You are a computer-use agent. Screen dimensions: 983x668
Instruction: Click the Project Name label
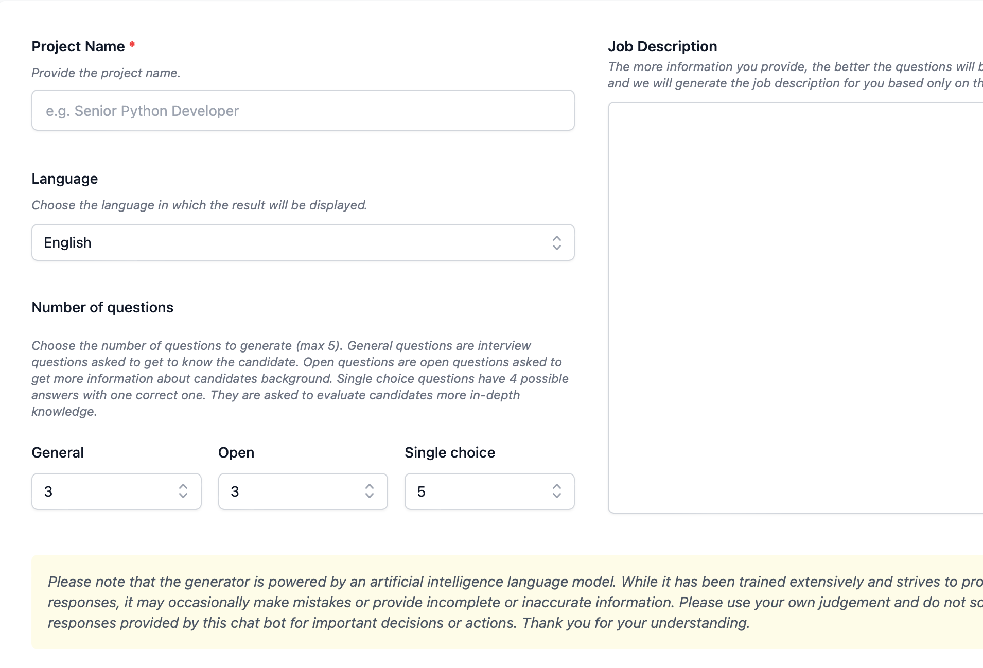[x=77, y=46]
